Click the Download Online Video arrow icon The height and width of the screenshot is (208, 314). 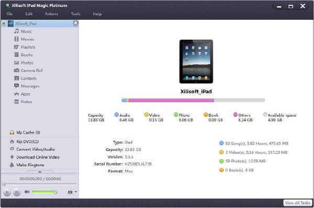pos(12,157)
